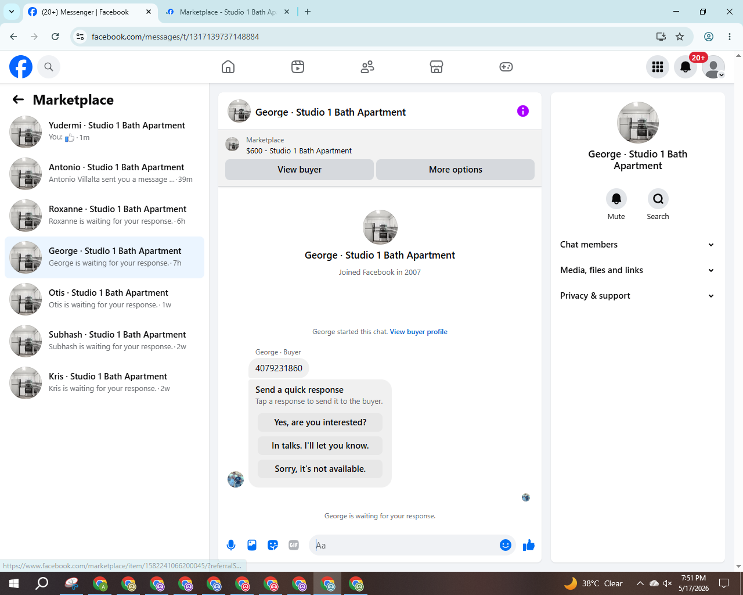743x595 pixels.
Task: Click the More options button
Action: tap(456, 170)
